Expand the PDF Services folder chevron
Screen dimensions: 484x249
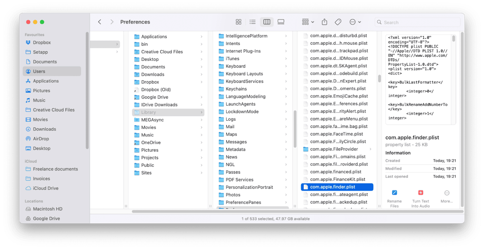click(286, 180)
